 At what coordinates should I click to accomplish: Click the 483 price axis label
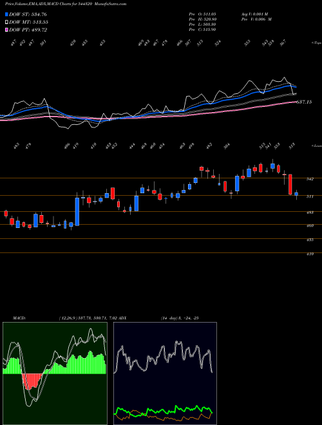[310, 212]
